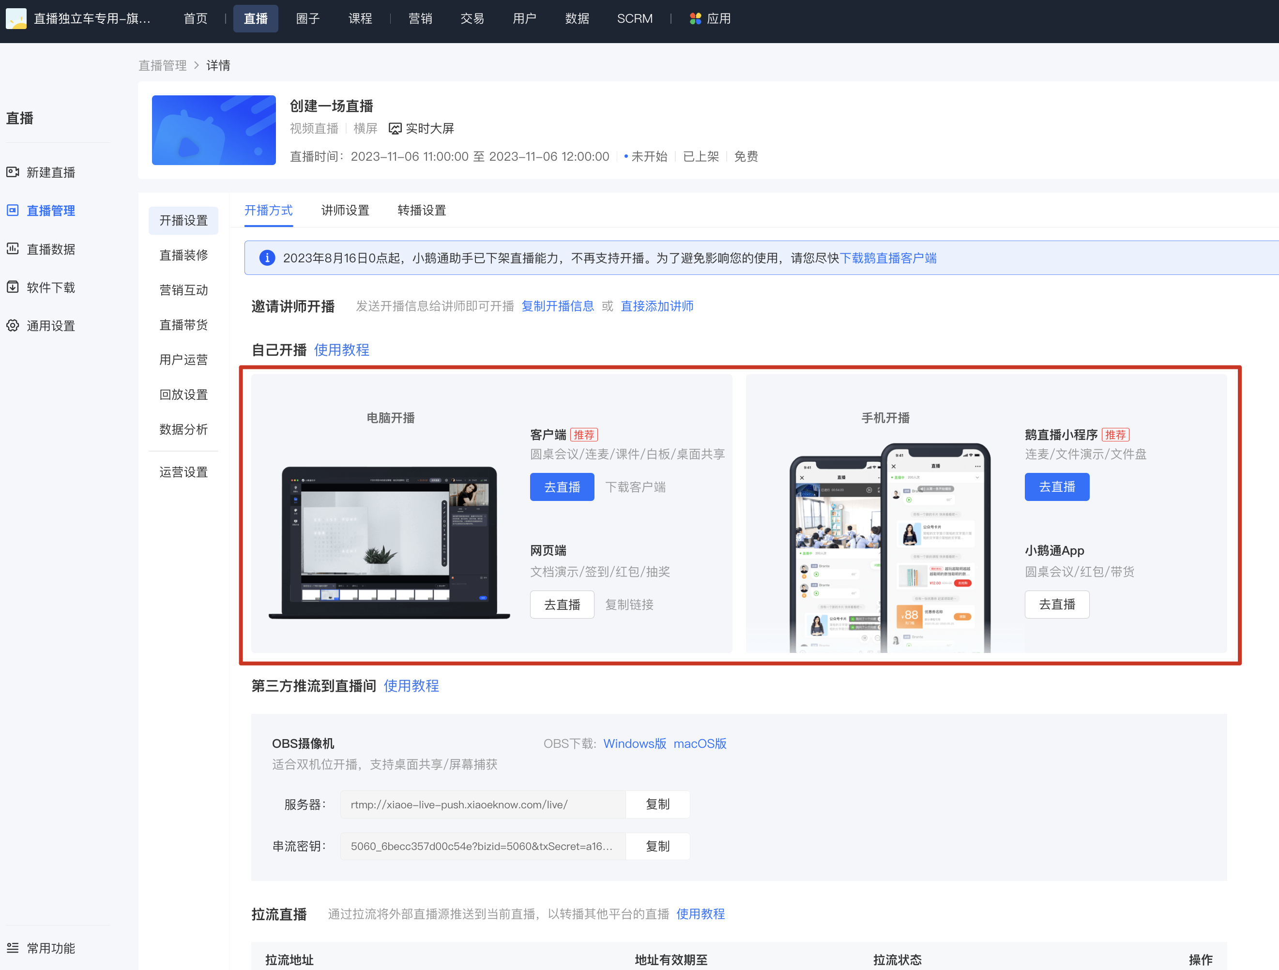Click the 服务器 rtmp address field
This screenshot has width=1279, height=970.
pyautogui.click(x=483, y=804)
